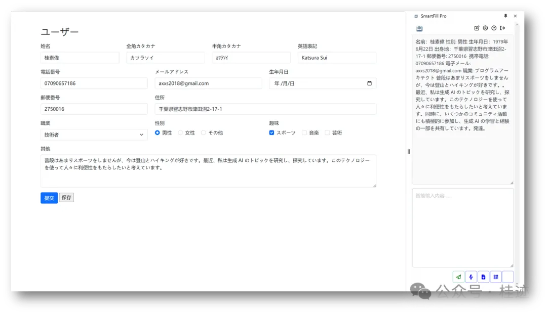Click inside the 其他 textarea
Viewport: 547px width, 314px height.
pos(208,171)
